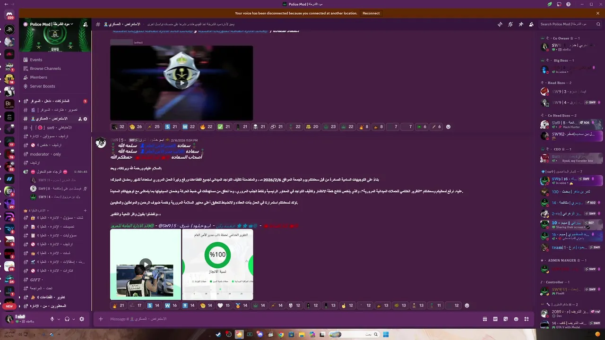
Task: Open the 100% report image thumbnail
Action: coord(217,264)
